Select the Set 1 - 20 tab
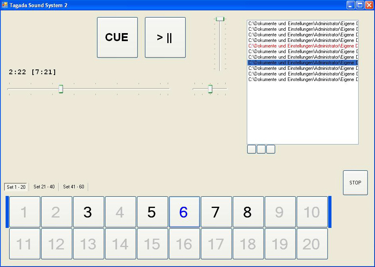 click(16, 187)
